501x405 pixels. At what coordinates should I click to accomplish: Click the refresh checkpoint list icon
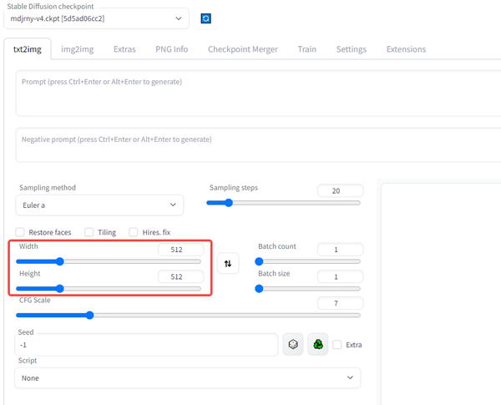[206, 18]
